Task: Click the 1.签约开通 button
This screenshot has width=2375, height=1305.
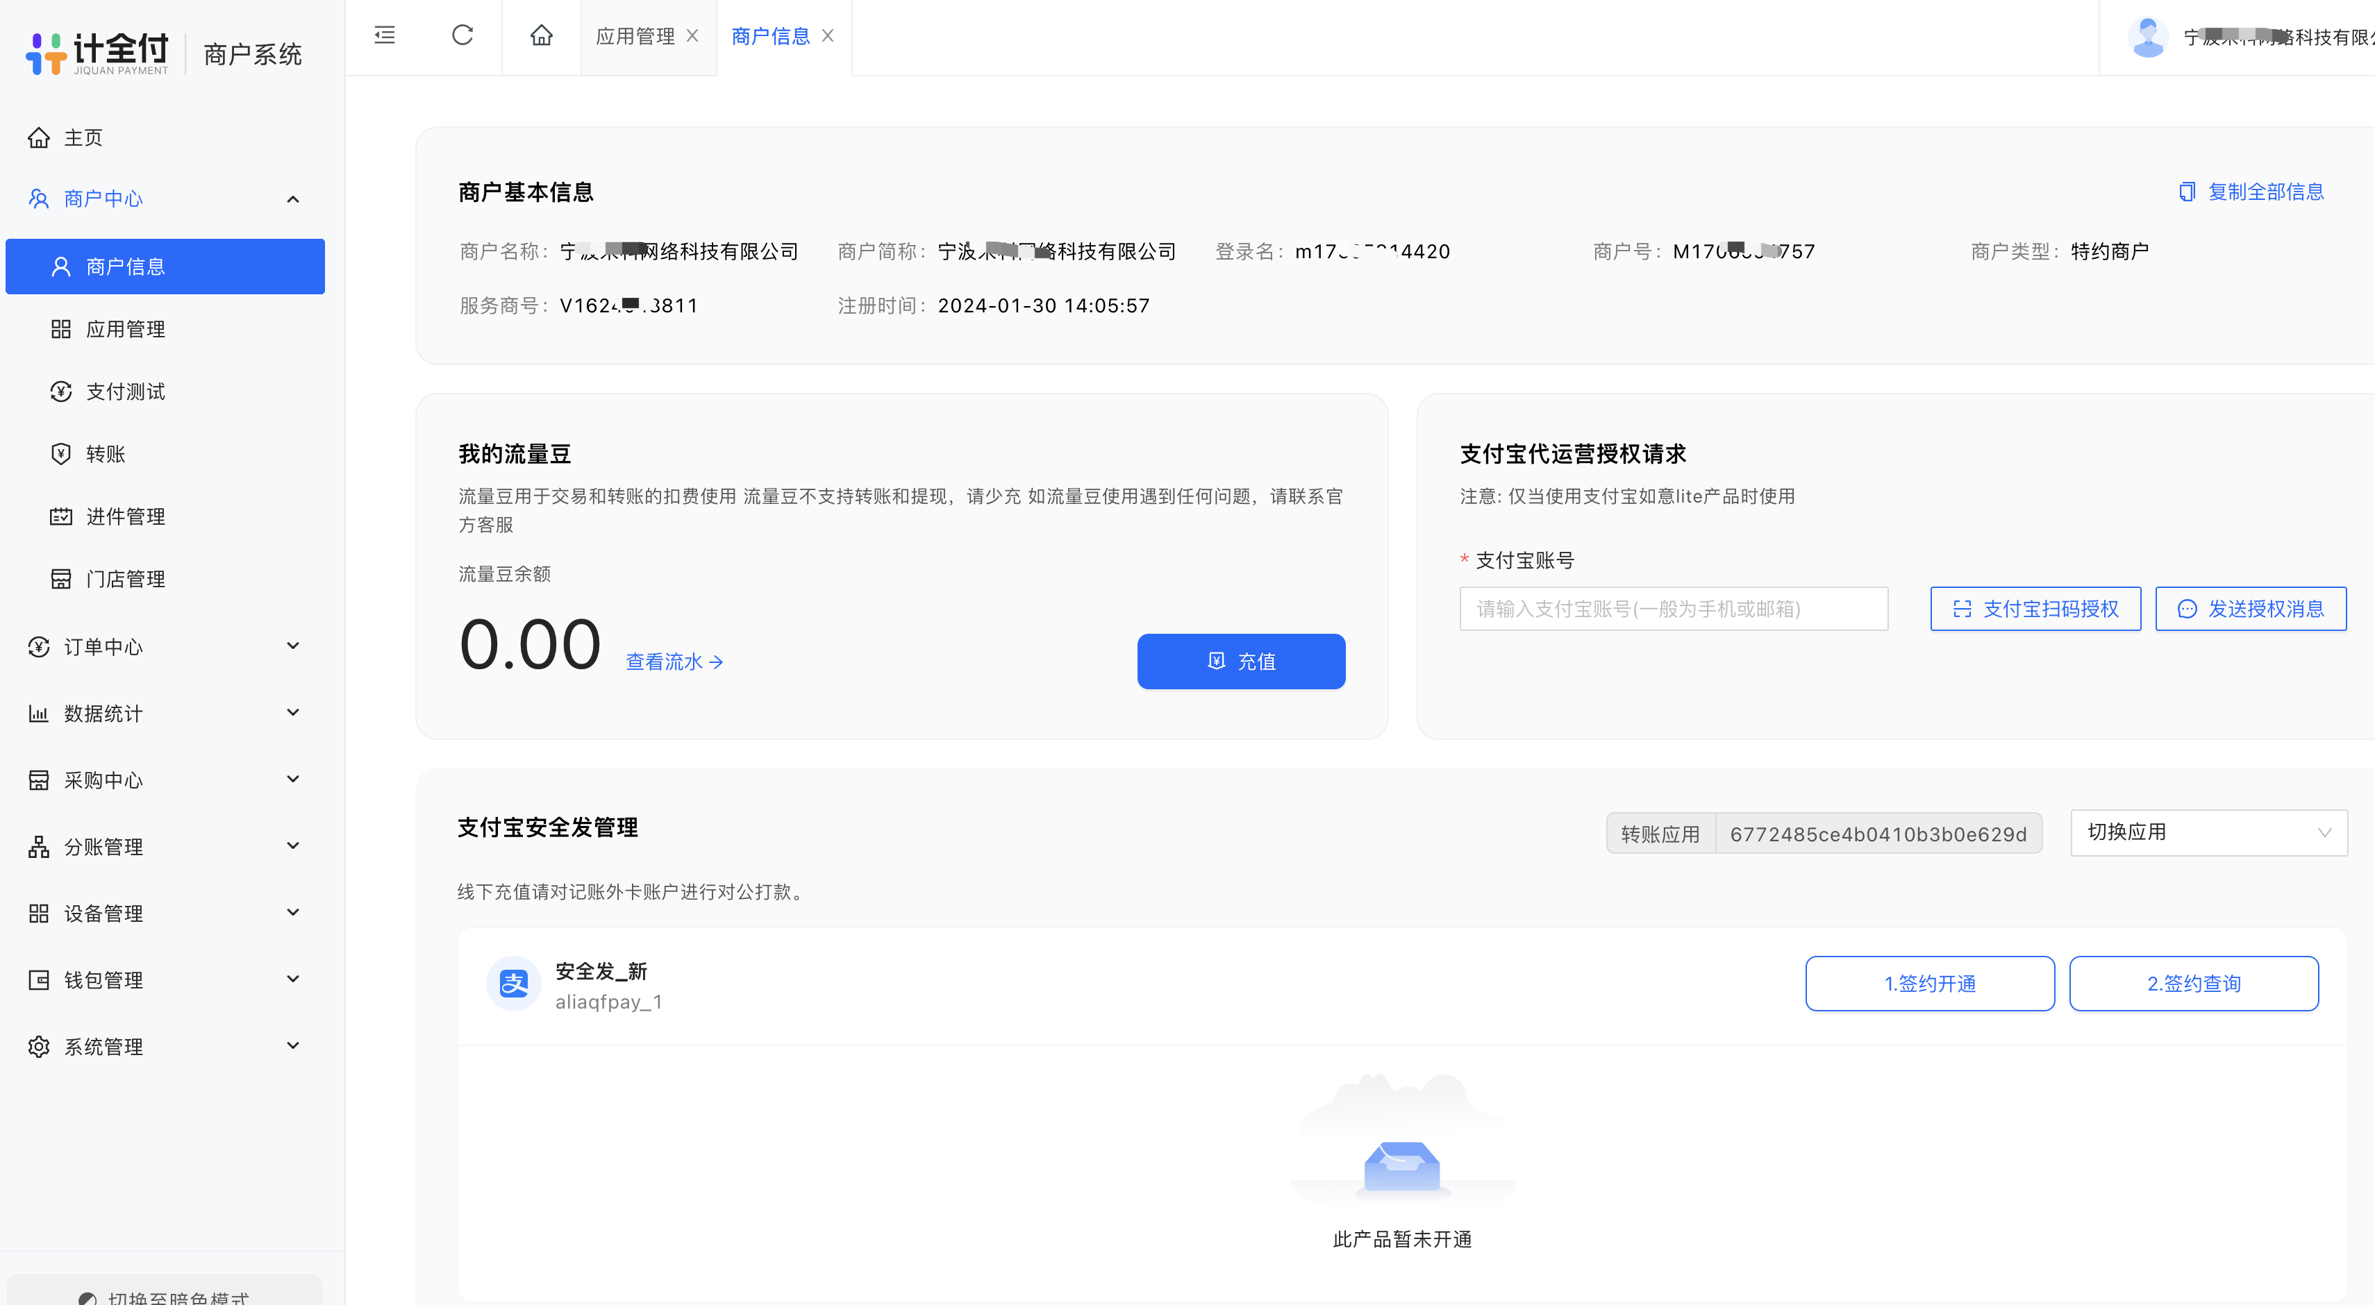Action: tap(1930, 984)
